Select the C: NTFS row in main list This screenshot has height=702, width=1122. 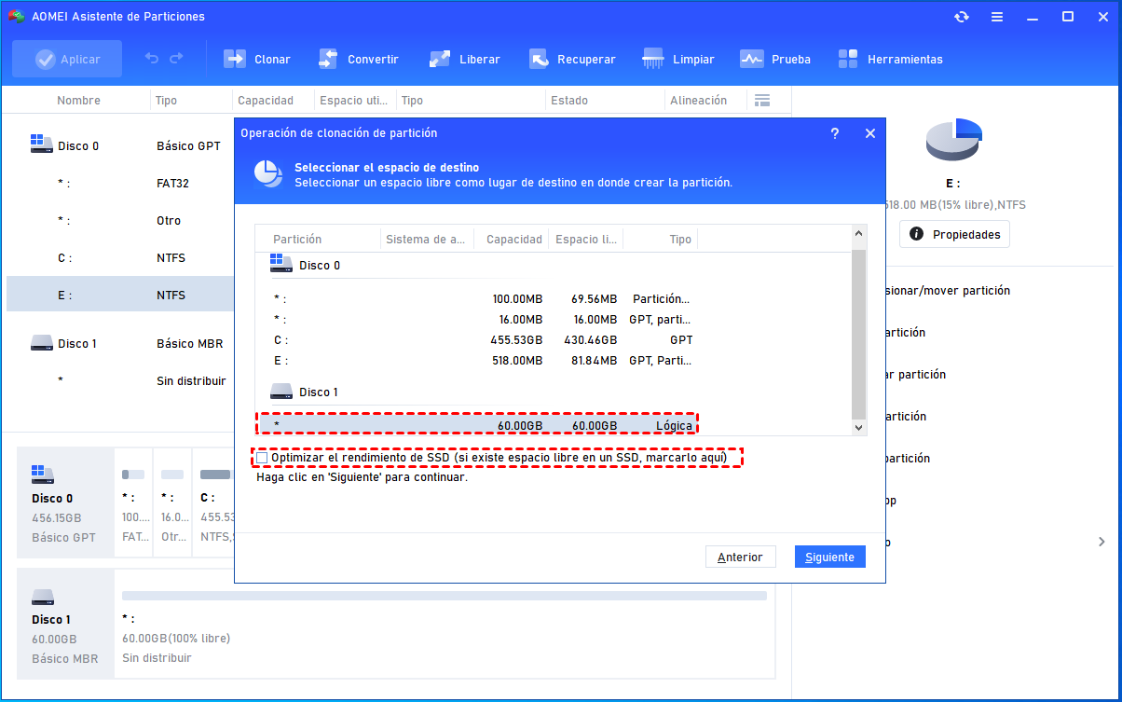point(119,257)
